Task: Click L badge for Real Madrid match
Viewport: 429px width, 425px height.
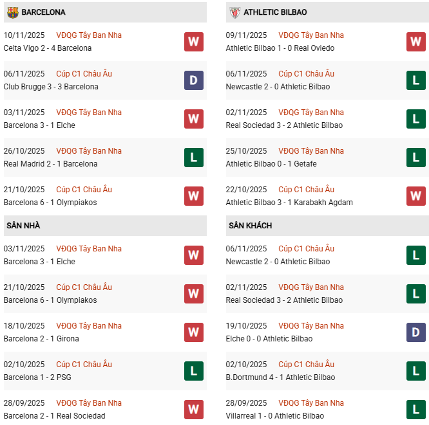Action: (193, 158)
